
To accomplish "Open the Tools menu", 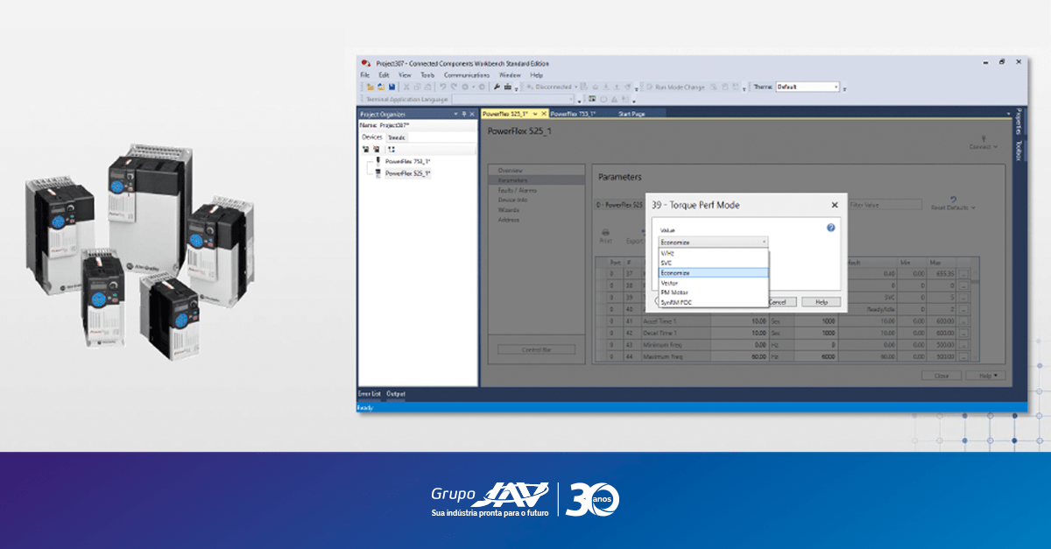I will point(427,75).
